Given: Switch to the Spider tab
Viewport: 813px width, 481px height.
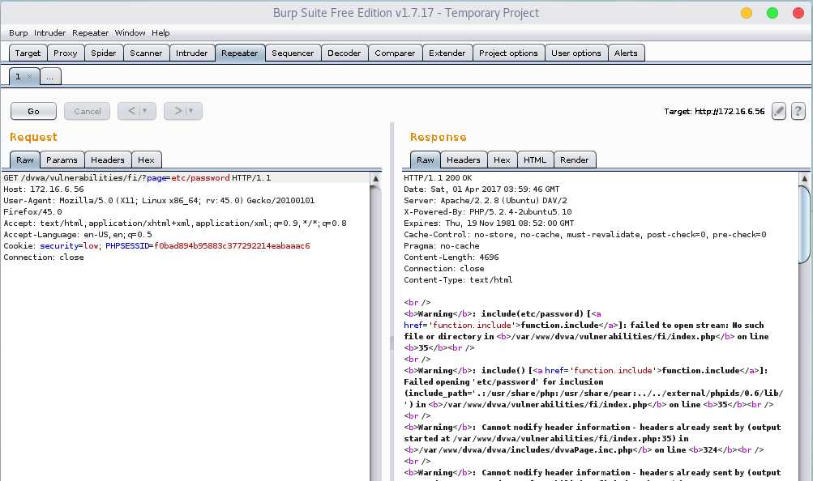Looking at the screenshot, I should click(104, 53).
